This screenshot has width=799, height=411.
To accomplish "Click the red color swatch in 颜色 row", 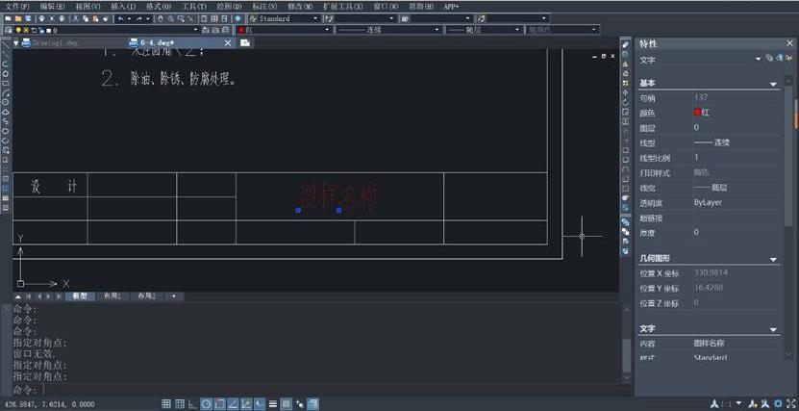I will [x=697, y=113].
